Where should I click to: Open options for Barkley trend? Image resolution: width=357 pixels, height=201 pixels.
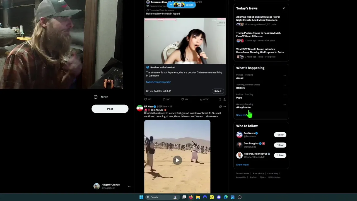pyautogui.click(x=284, y=85)
